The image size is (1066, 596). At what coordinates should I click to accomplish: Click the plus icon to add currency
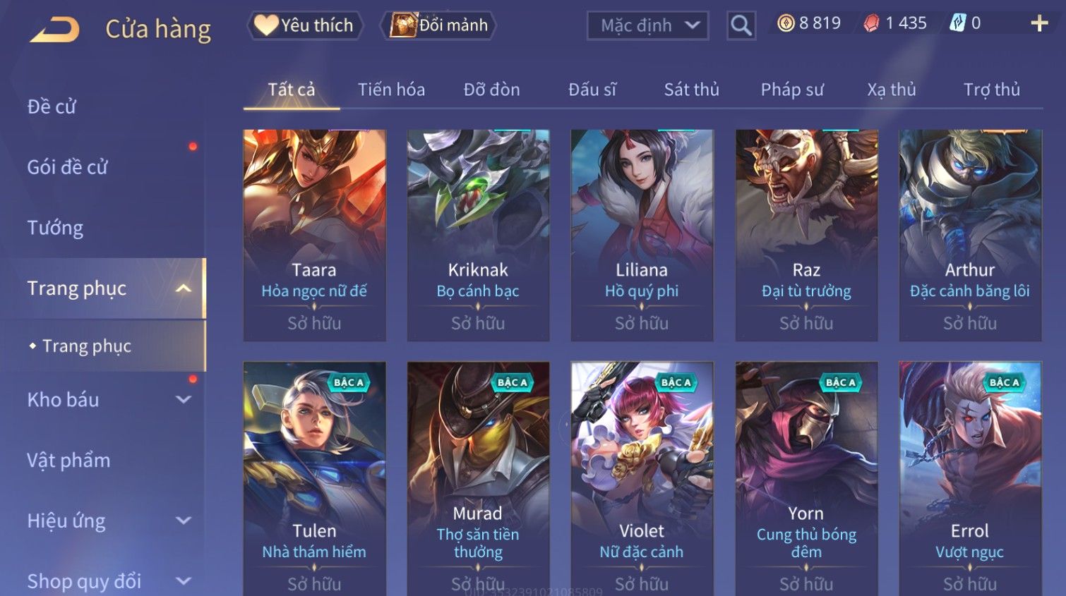1039,23
